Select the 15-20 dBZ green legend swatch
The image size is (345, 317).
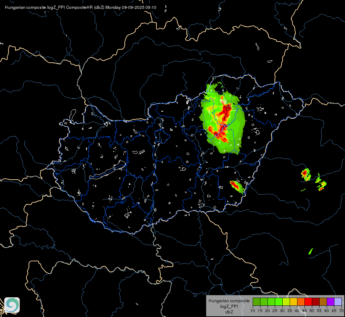pyautogui.click(x=264, y=302)
